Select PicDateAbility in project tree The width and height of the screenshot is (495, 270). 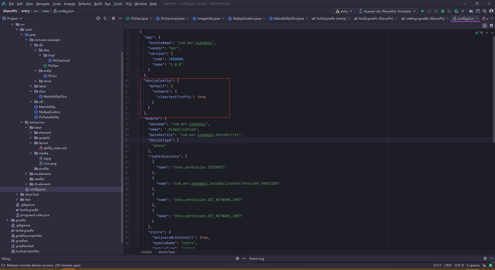pyautogui.click(x=49, y=117)
